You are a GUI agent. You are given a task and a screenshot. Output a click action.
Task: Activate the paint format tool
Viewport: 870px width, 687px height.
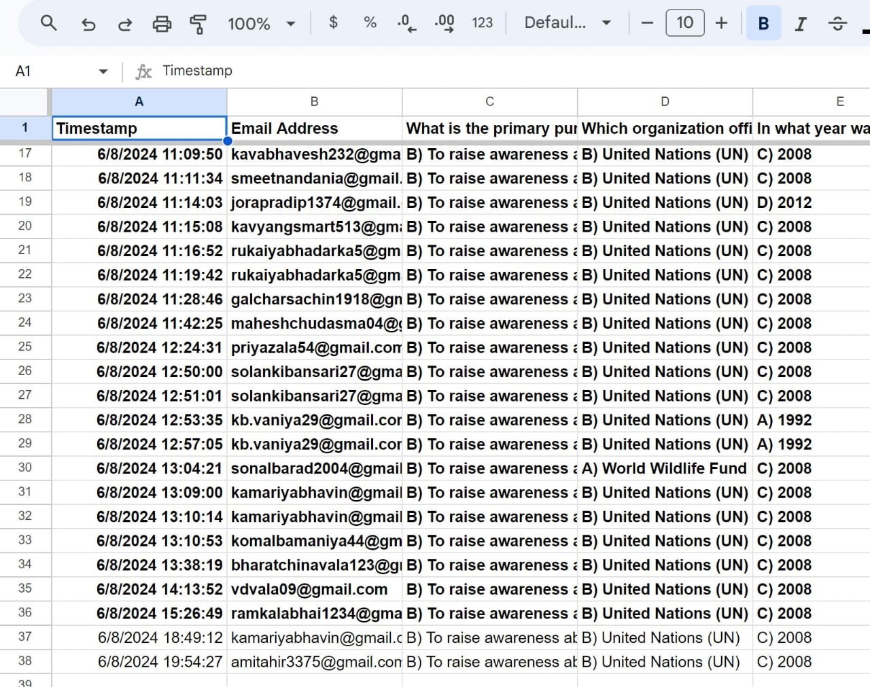(198, 24)
